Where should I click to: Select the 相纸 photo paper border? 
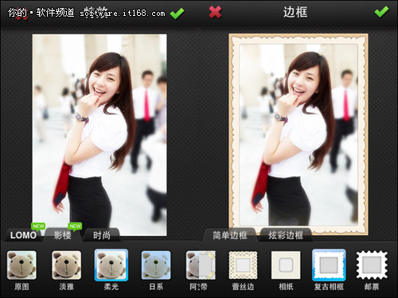click(286, 265)
